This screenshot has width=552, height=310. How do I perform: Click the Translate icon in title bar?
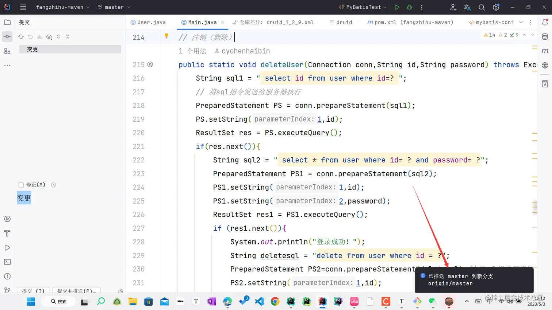467,7
